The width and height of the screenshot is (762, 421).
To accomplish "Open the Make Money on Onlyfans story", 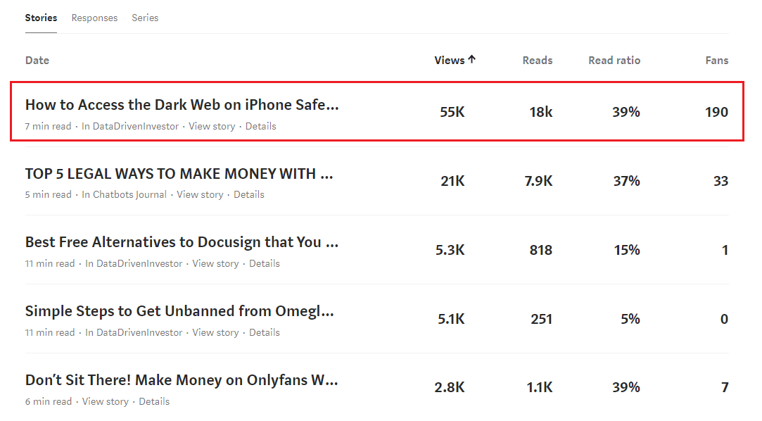I will [182, 380].
